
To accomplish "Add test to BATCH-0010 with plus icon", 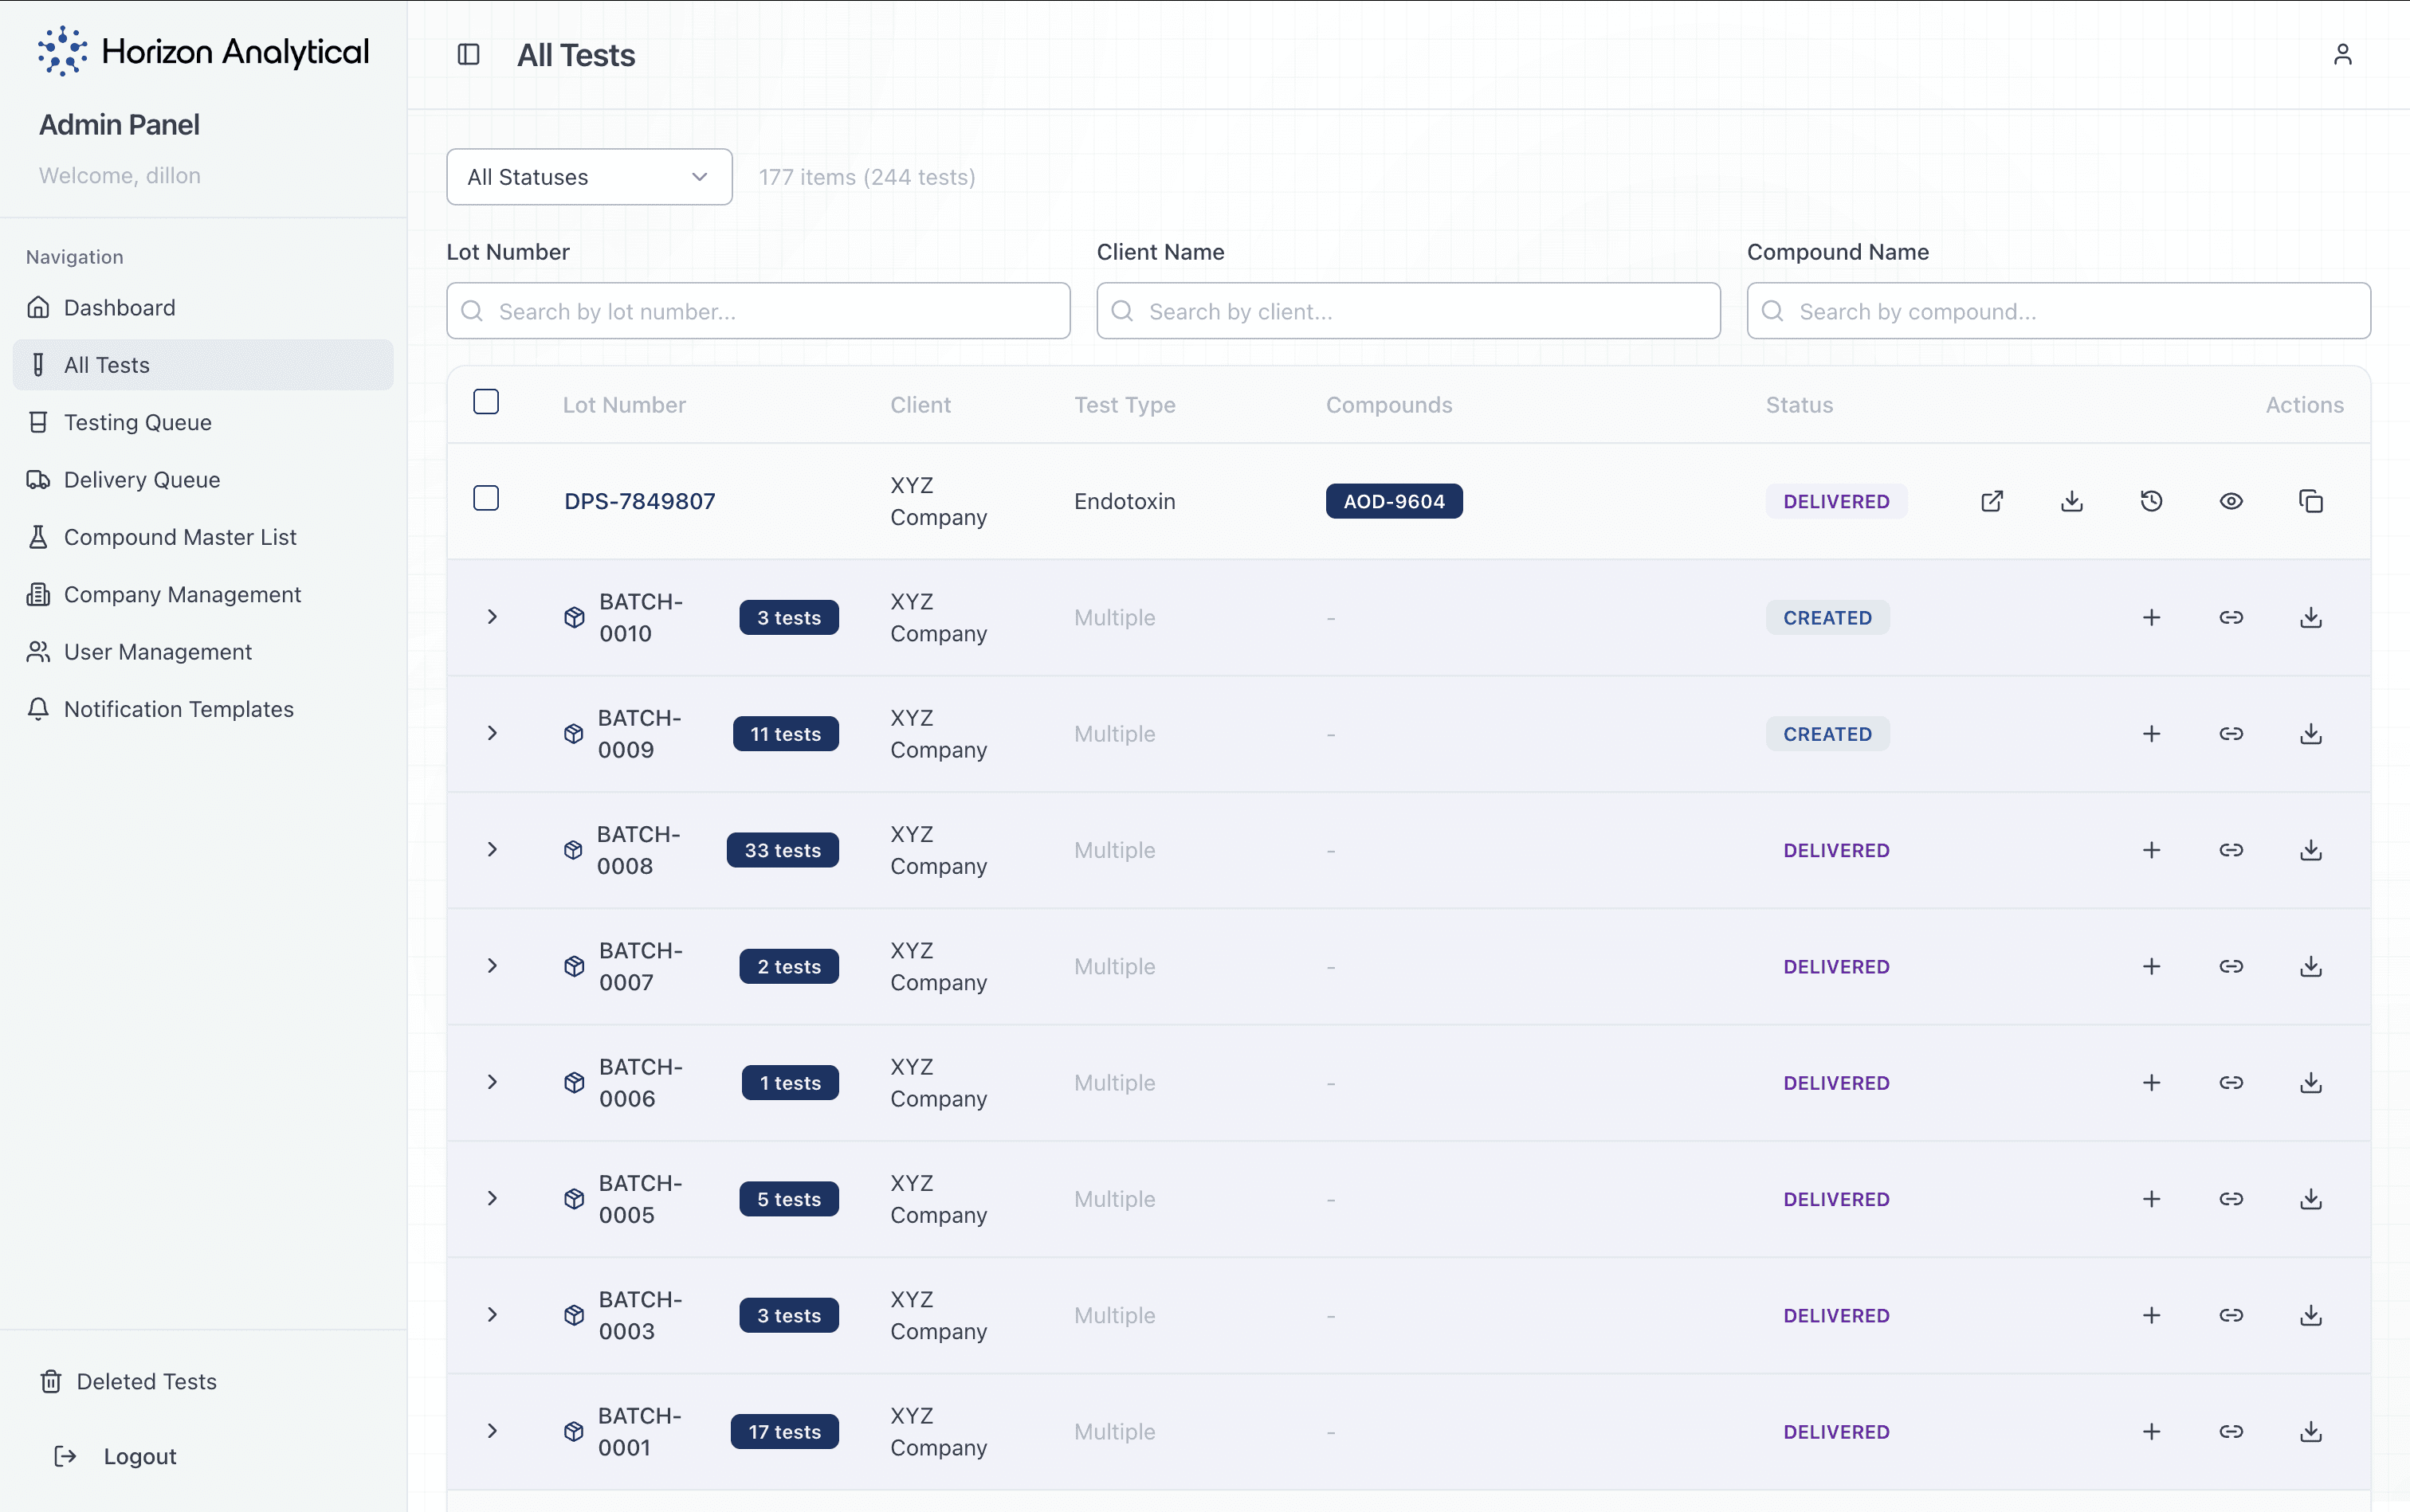I will coord(2151,617).
